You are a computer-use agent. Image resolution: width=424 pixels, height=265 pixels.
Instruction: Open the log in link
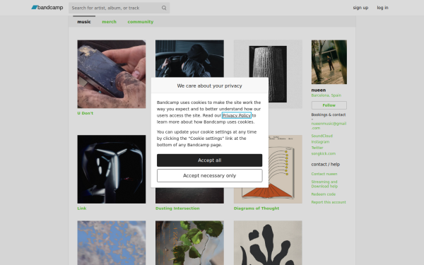[382, 8]
